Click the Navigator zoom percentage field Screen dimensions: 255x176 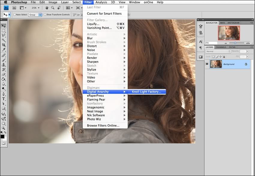point(211,43)
